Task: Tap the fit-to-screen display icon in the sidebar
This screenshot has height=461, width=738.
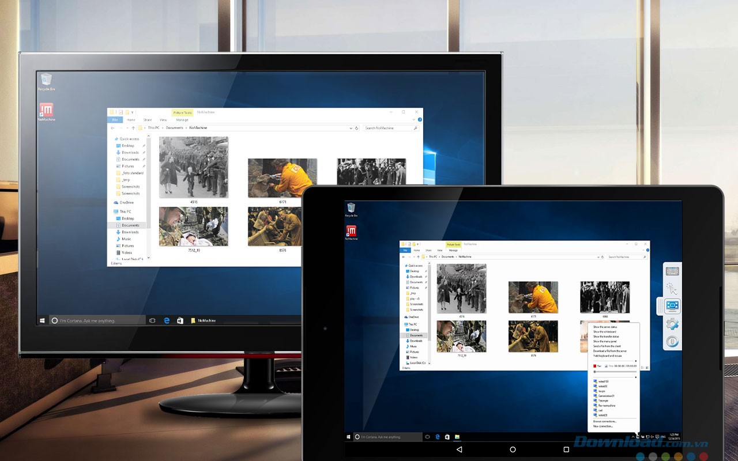Action: 672,306
